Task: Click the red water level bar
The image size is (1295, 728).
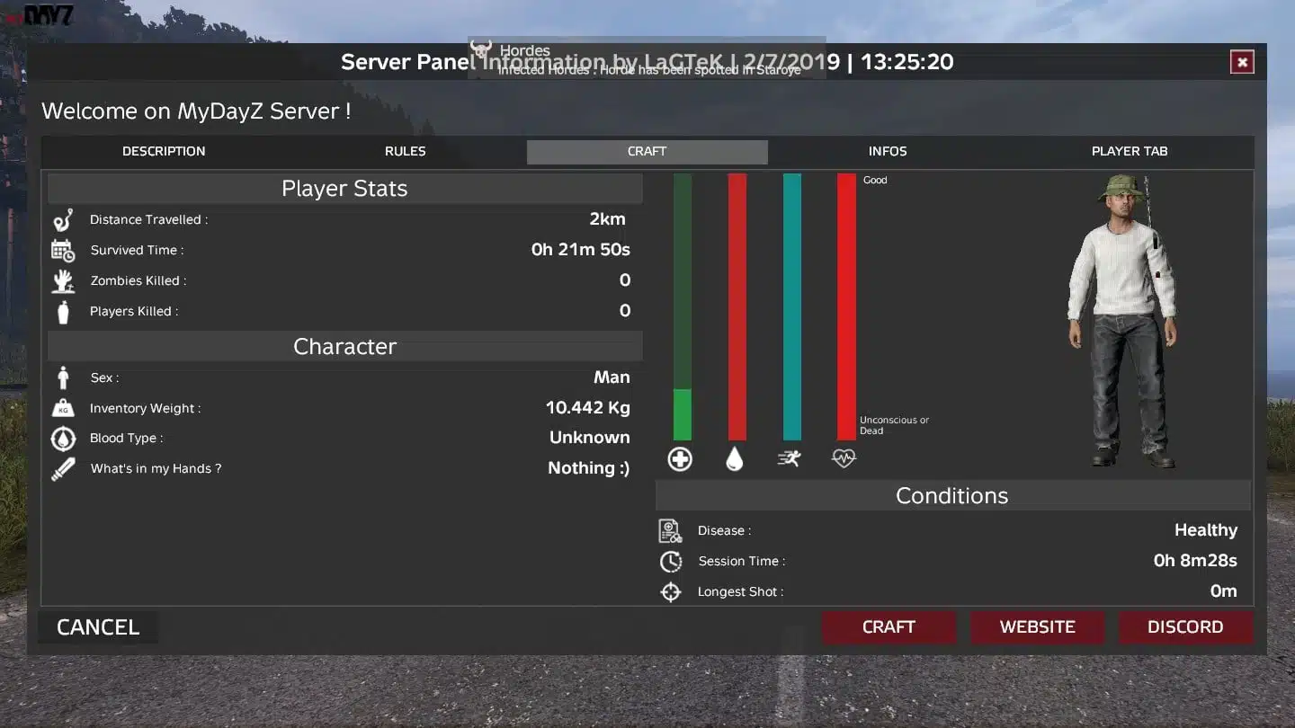Action: (x=737, y=306)
